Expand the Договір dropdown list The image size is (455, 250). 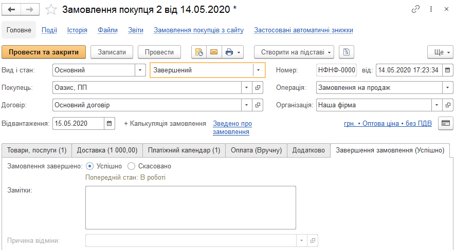(x=247, y=105)
